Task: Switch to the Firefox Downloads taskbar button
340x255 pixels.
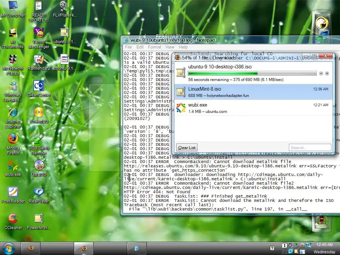Action: tap(84, 248)
